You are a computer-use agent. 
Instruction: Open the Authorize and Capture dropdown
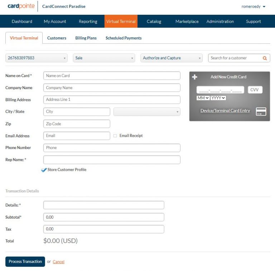coord(171,58)
